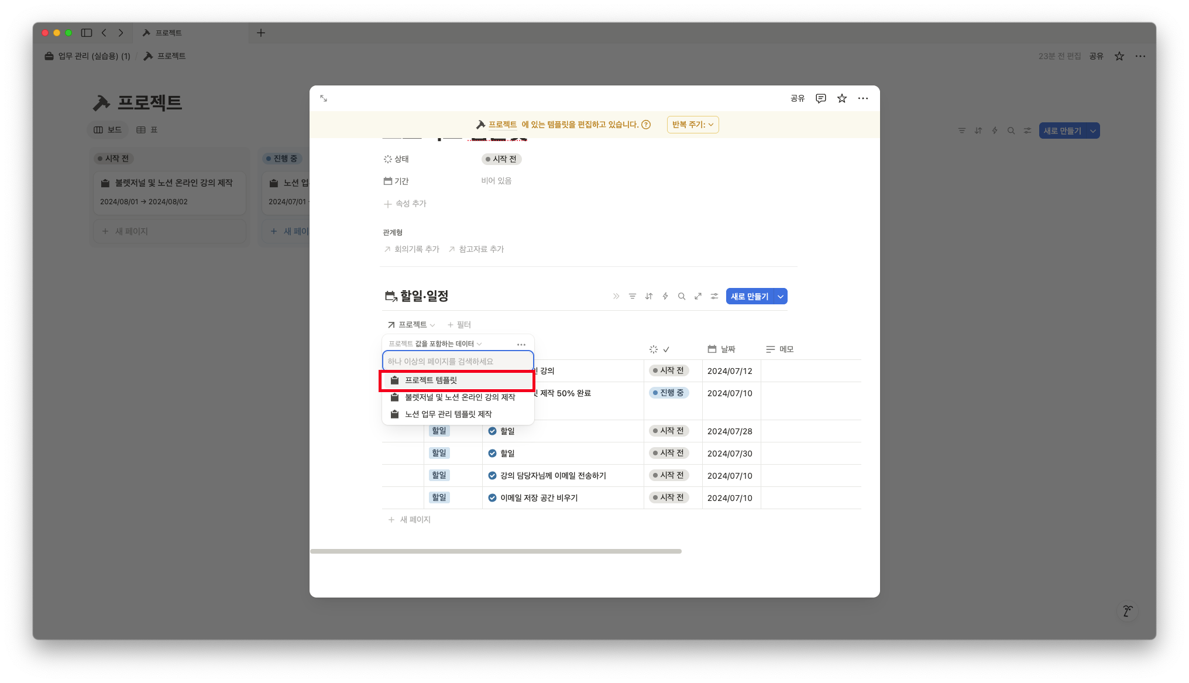The height and width of the screenshot is (683, 1189).
Task: Open the 반복 주기 dropdown
Action: pyautogui.click(x=692, y=125)
